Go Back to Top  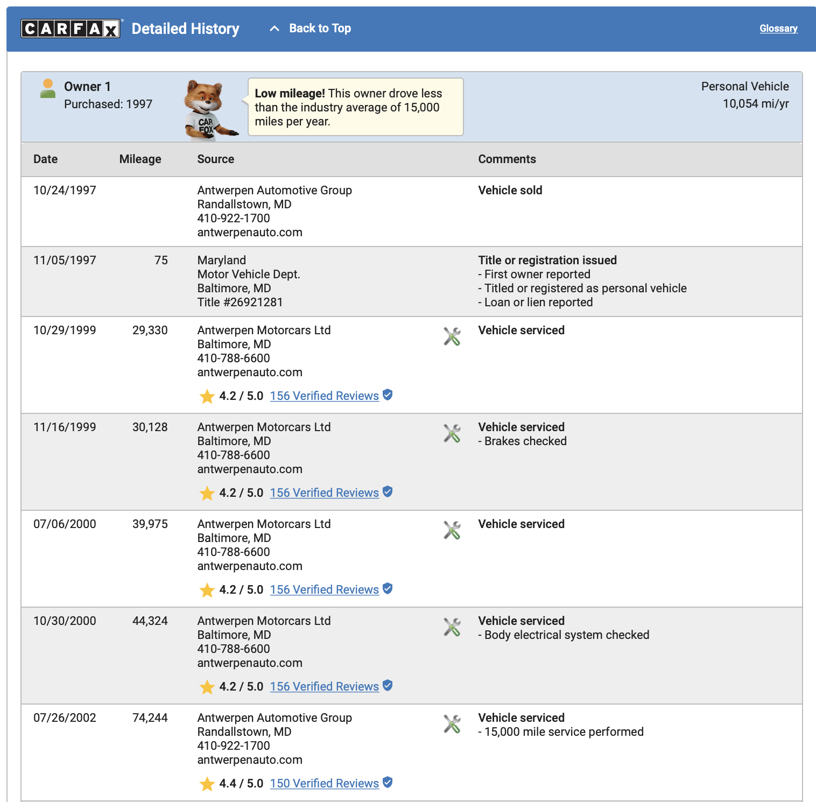(x=320, y=29)
